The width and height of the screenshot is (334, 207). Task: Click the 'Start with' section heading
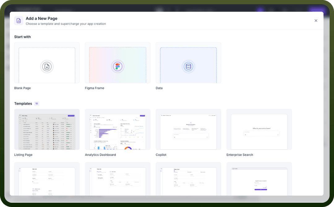click(22, 37)
